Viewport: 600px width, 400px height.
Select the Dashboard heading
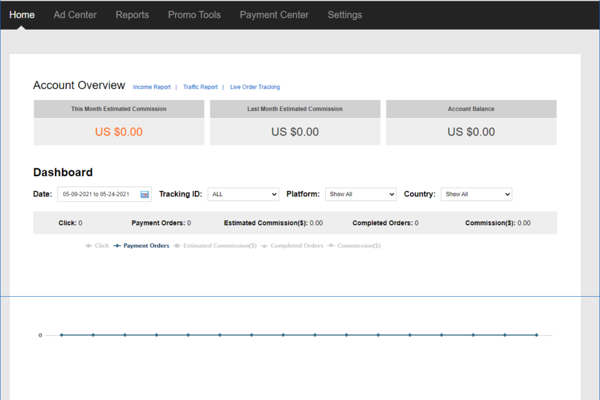click(63, 172)
